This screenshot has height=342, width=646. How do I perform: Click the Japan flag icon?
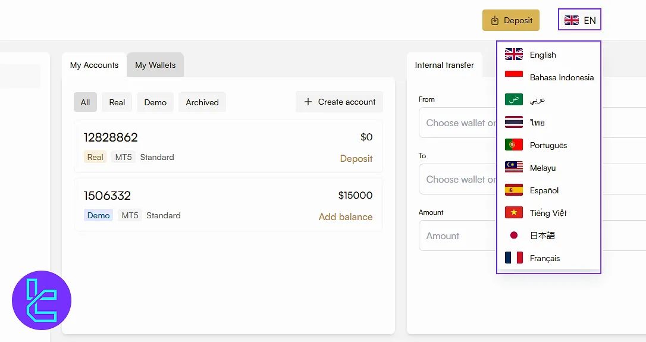tap(513, 236)
